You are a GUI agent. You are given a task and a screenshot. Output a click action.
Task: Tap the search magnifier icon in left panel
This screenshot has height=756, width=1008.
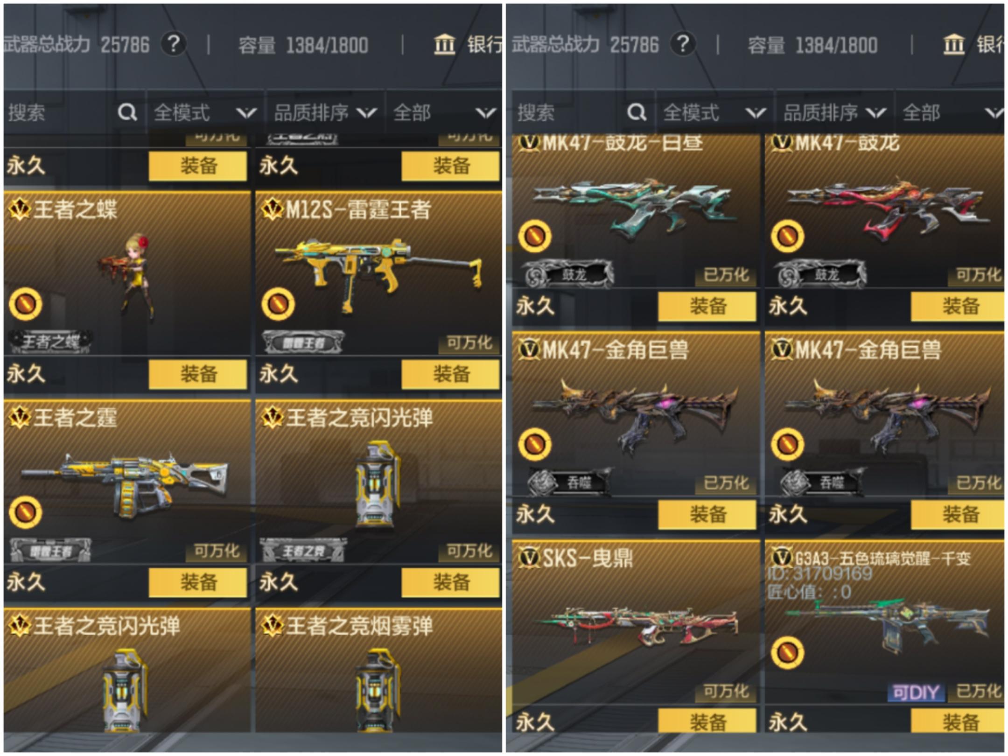click(127, 112)
